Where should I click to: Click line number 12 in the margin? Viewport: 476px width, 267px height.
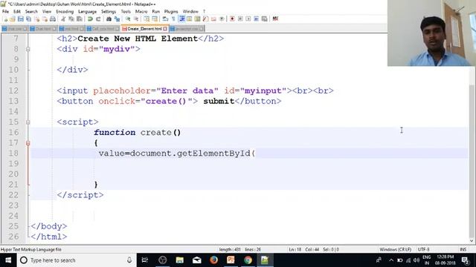point(13,90)
